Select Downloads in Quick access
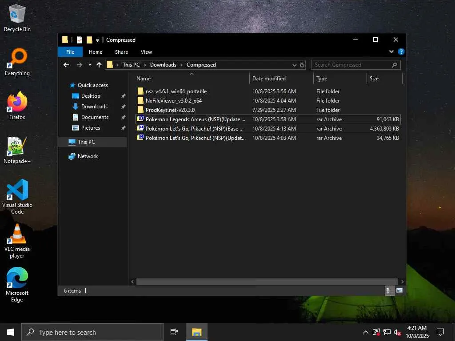 (94, 107)
